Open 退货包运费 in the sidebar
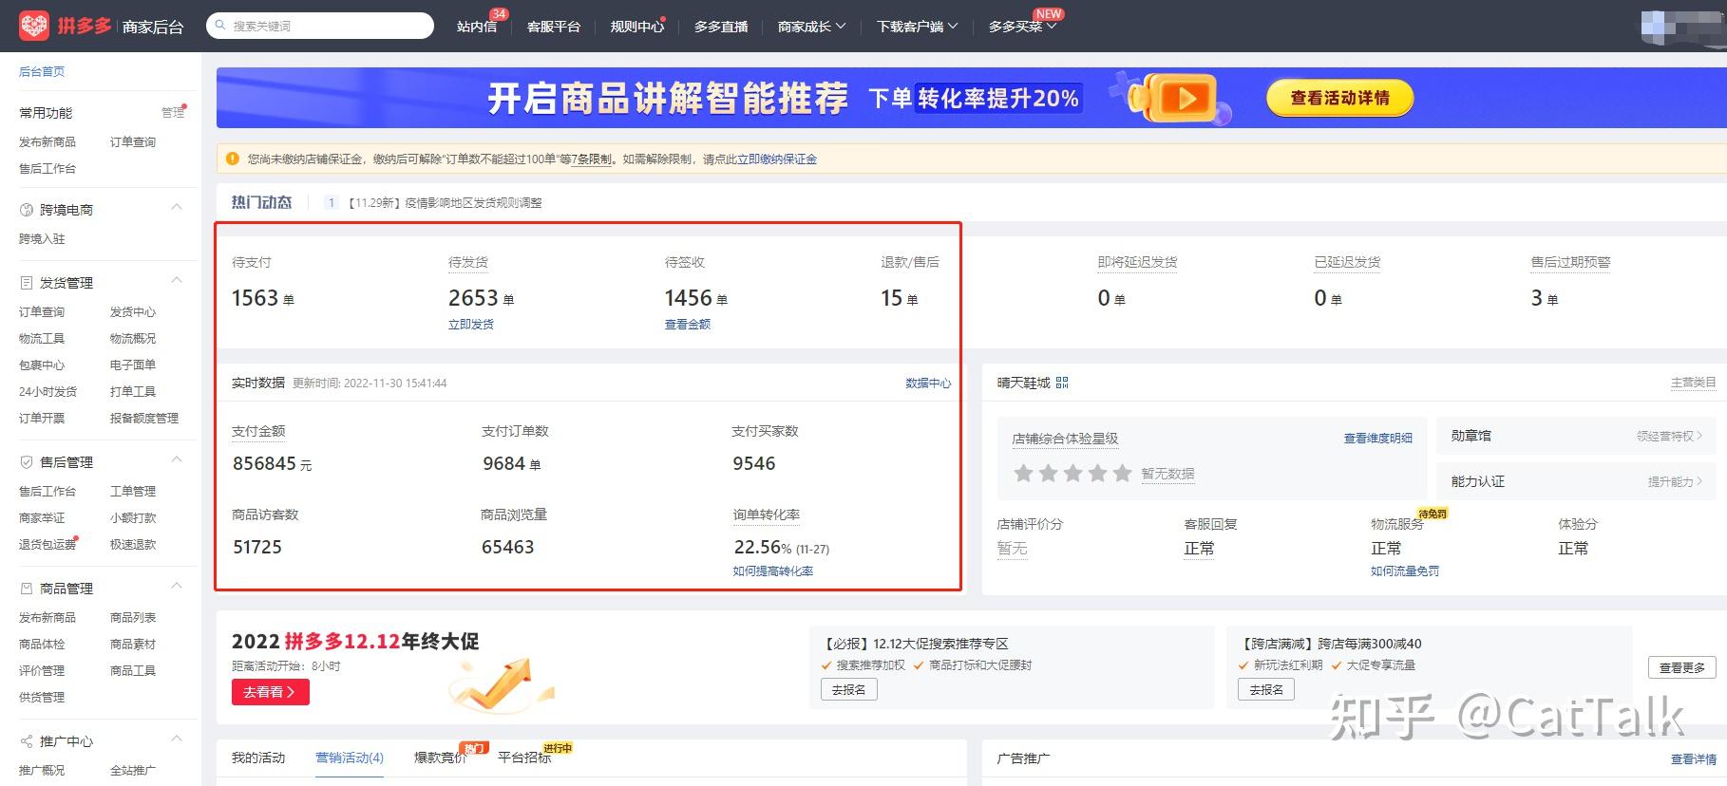1727x786 pixels. pos(47,544)
